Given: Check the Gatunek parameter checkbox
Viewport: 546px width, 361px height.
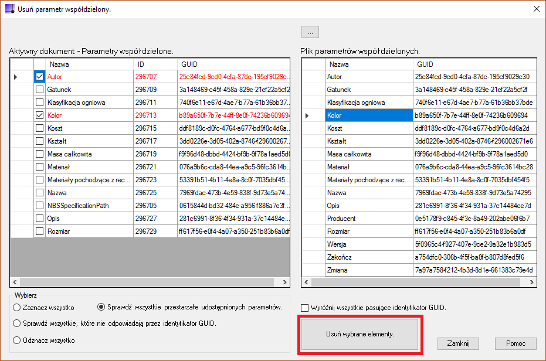Looking at the screenshot, I should [x=40, y=90].
